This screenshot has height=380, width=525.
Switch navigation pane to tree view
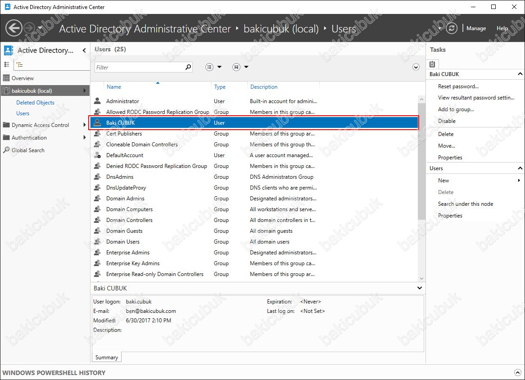(x=19, y=65)
